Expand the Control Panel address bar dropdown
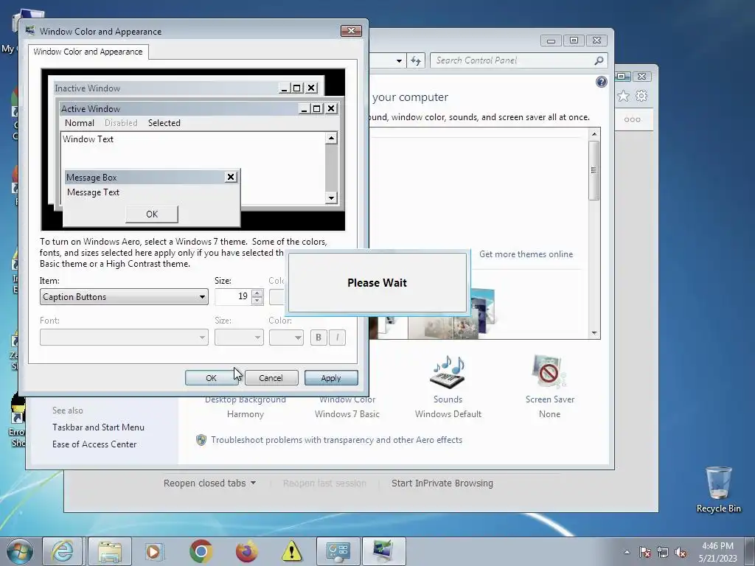 pyautogui.click(x=399, y=60)
